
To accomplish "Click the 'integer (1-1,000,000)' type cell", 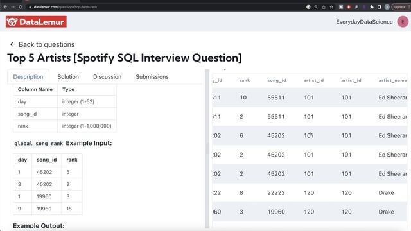I will pos(87,126).
